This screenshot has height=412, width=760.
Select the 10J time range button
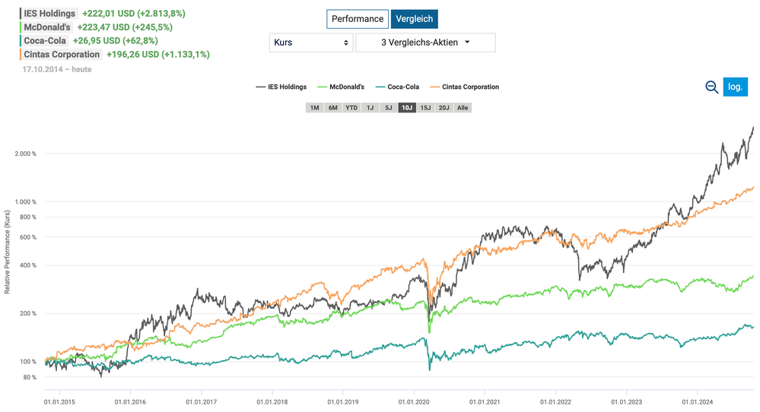407,107
